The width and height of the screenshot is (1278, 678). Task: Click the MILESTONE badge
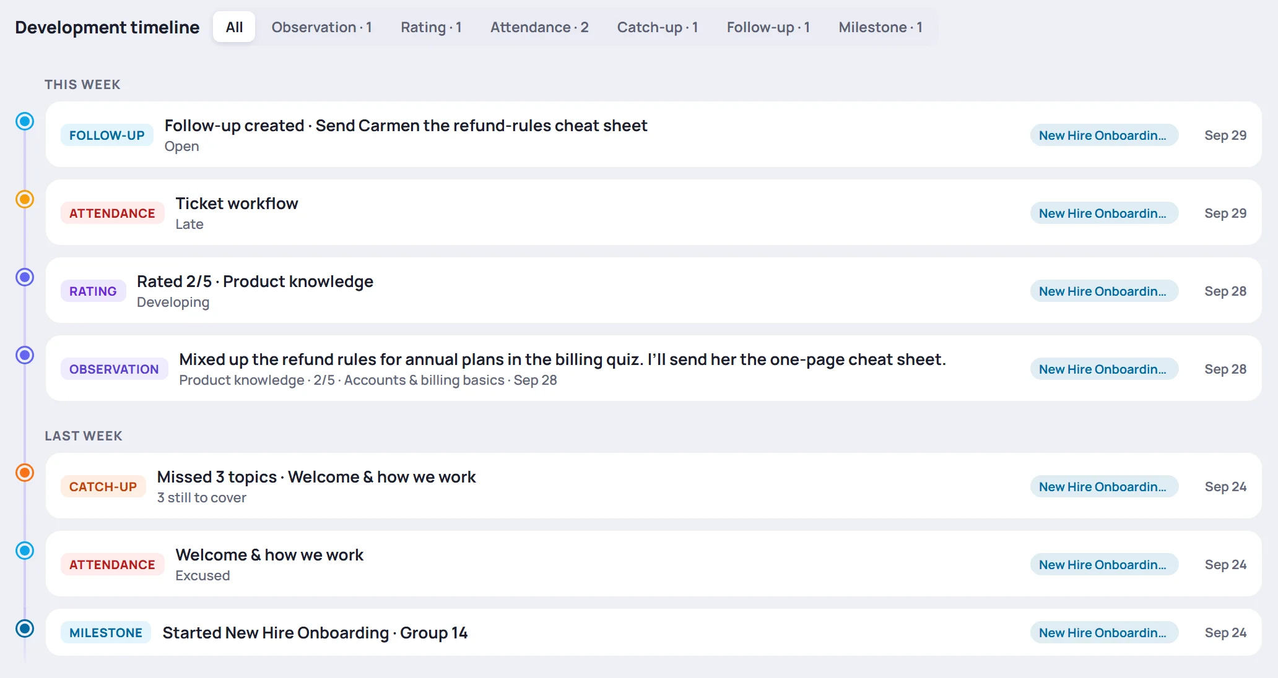click(106, 632)
